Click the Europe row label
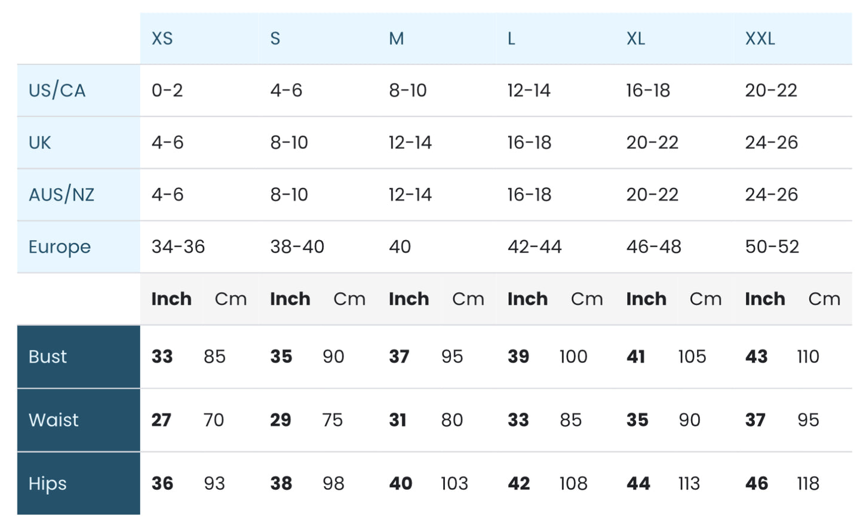Viewport: 863px width, 528px height. click(60, 247)
